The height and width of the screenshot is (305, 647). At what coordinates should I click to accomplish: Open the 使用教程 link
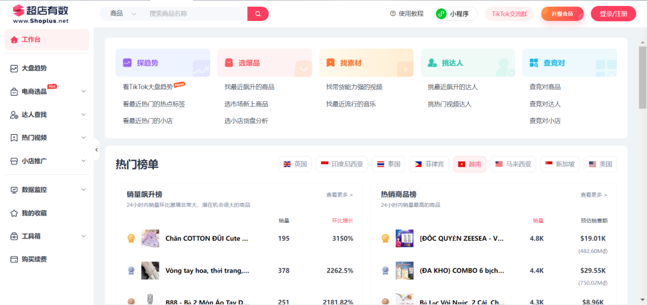407,14
